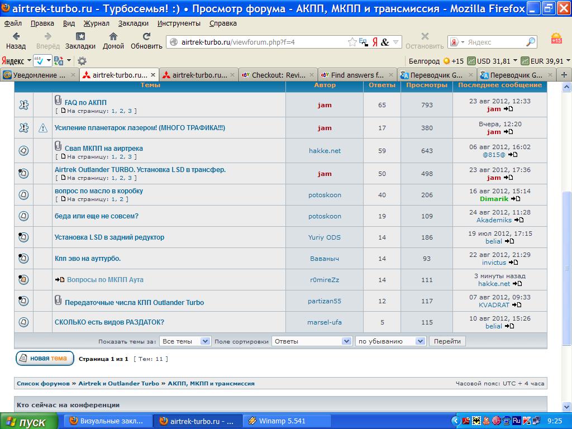Open the sort field dropdown showing Ответы
Image resolution: width=572 pixels, height=429 pixels.
tap(311, 341)
